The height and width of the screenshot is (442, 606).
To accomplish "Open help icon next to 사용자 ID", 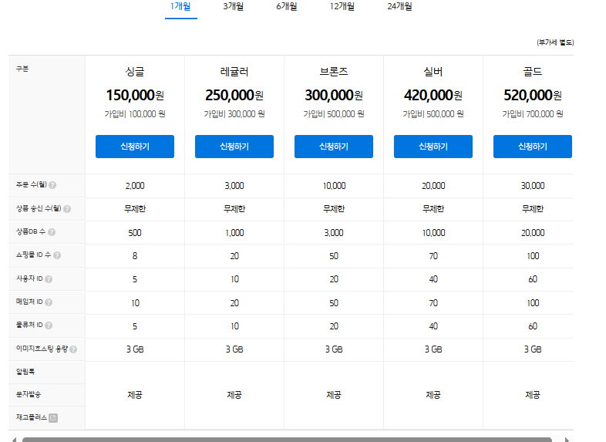I will pyautogui.click(x=49, y=279).
